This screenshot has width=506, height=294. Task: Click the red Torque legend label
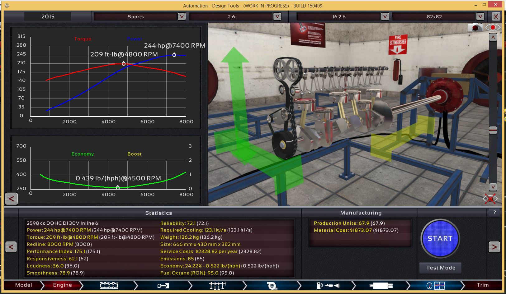83,39
